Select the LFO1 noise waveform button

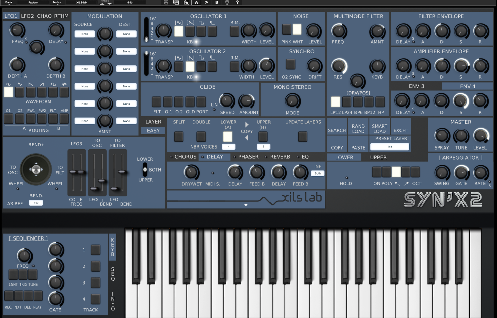64,92
